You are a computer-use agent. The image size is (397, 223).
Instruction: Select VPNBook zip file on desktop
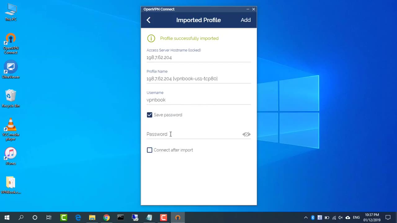(11, 185)
